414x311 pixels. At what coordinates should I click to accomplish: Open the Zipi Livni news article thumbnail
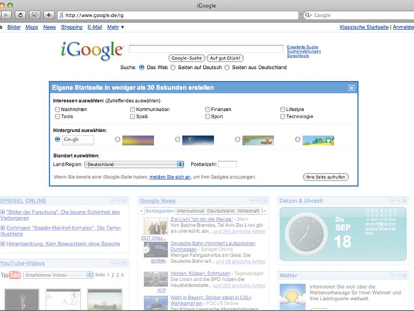click(x=156, y=226)
